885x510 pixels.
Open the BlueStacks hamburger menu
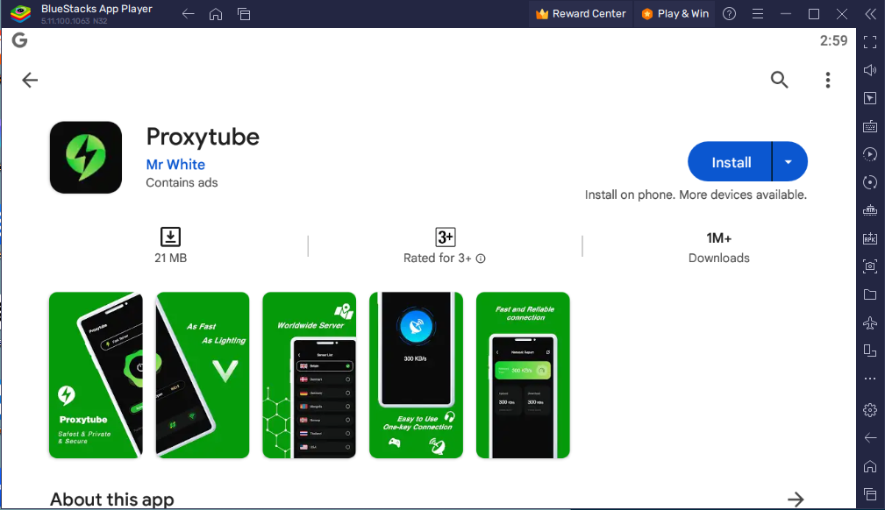pyautogui.click(x=758, y=14)
